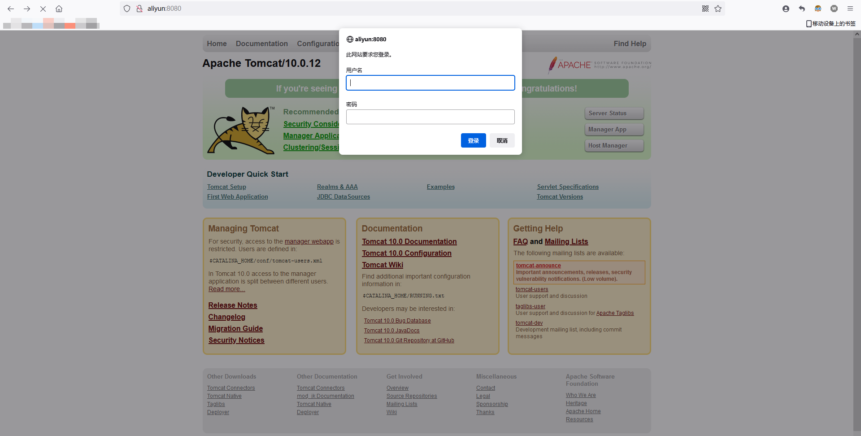Open Tomcat 10.0 Configuration link
The image size is (861, 436).
[x=407, y=253]
